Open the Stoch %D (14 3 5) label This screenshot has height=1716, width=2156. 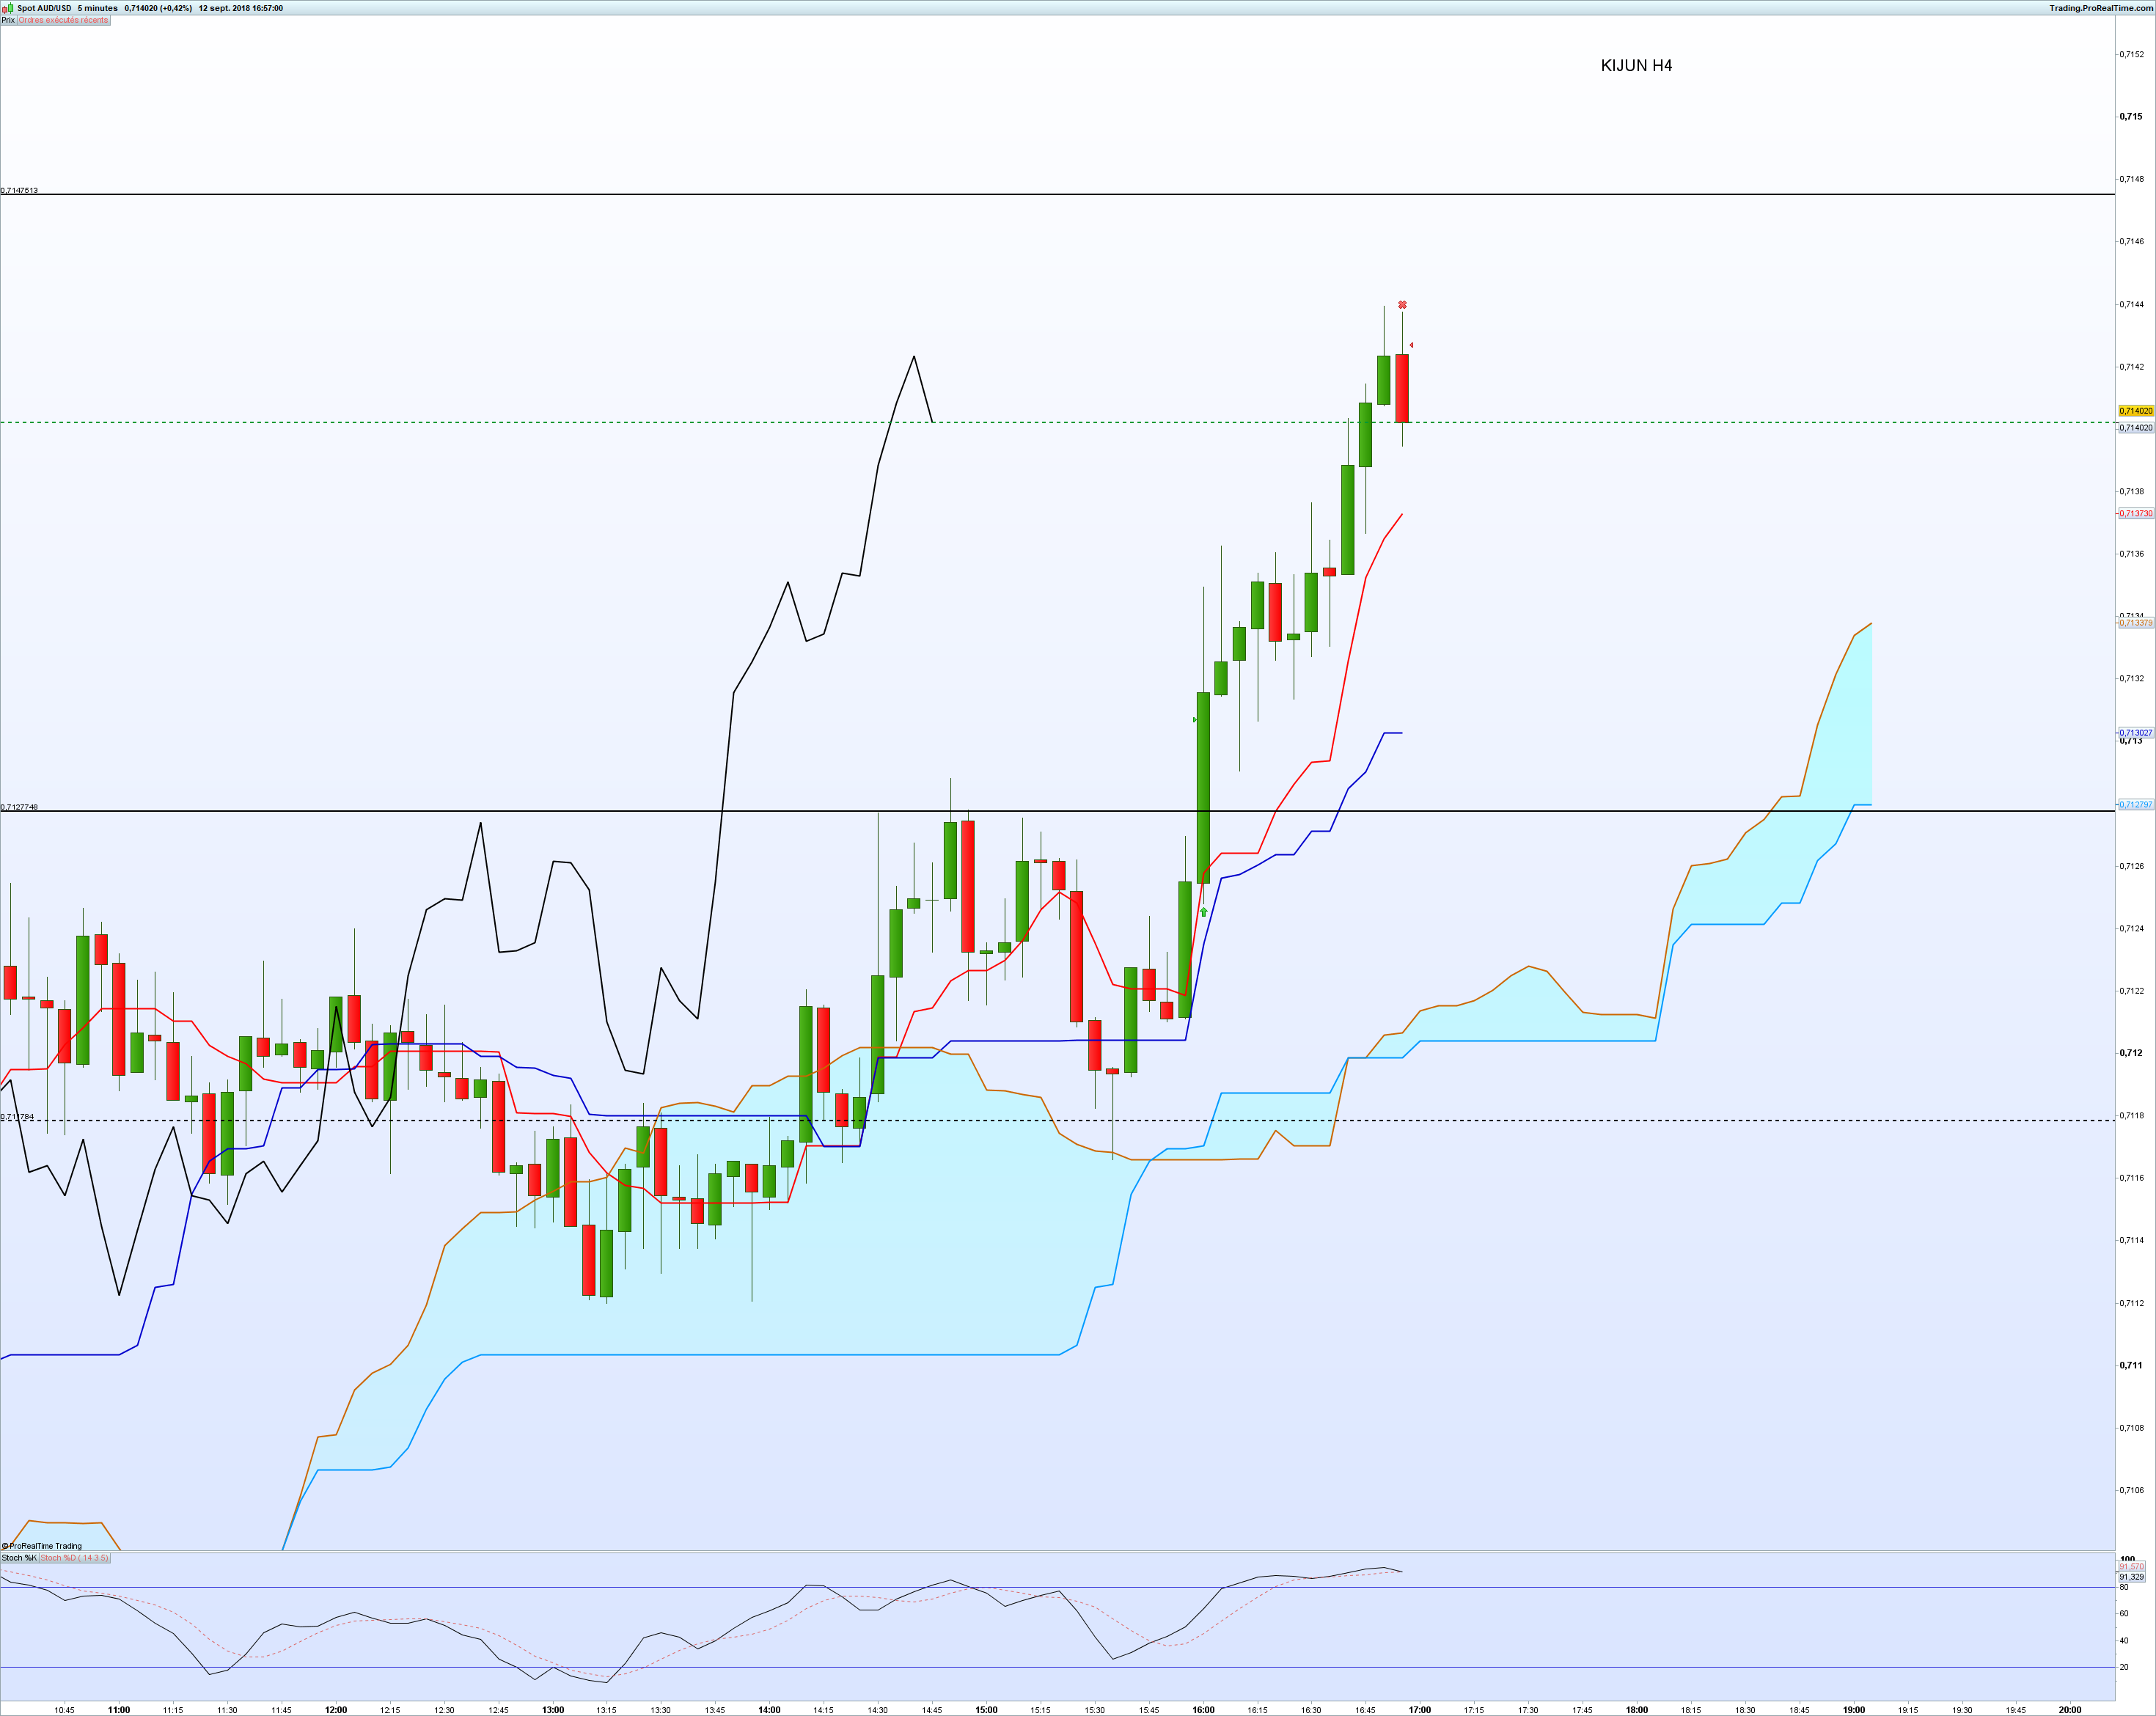[74, 1558]
